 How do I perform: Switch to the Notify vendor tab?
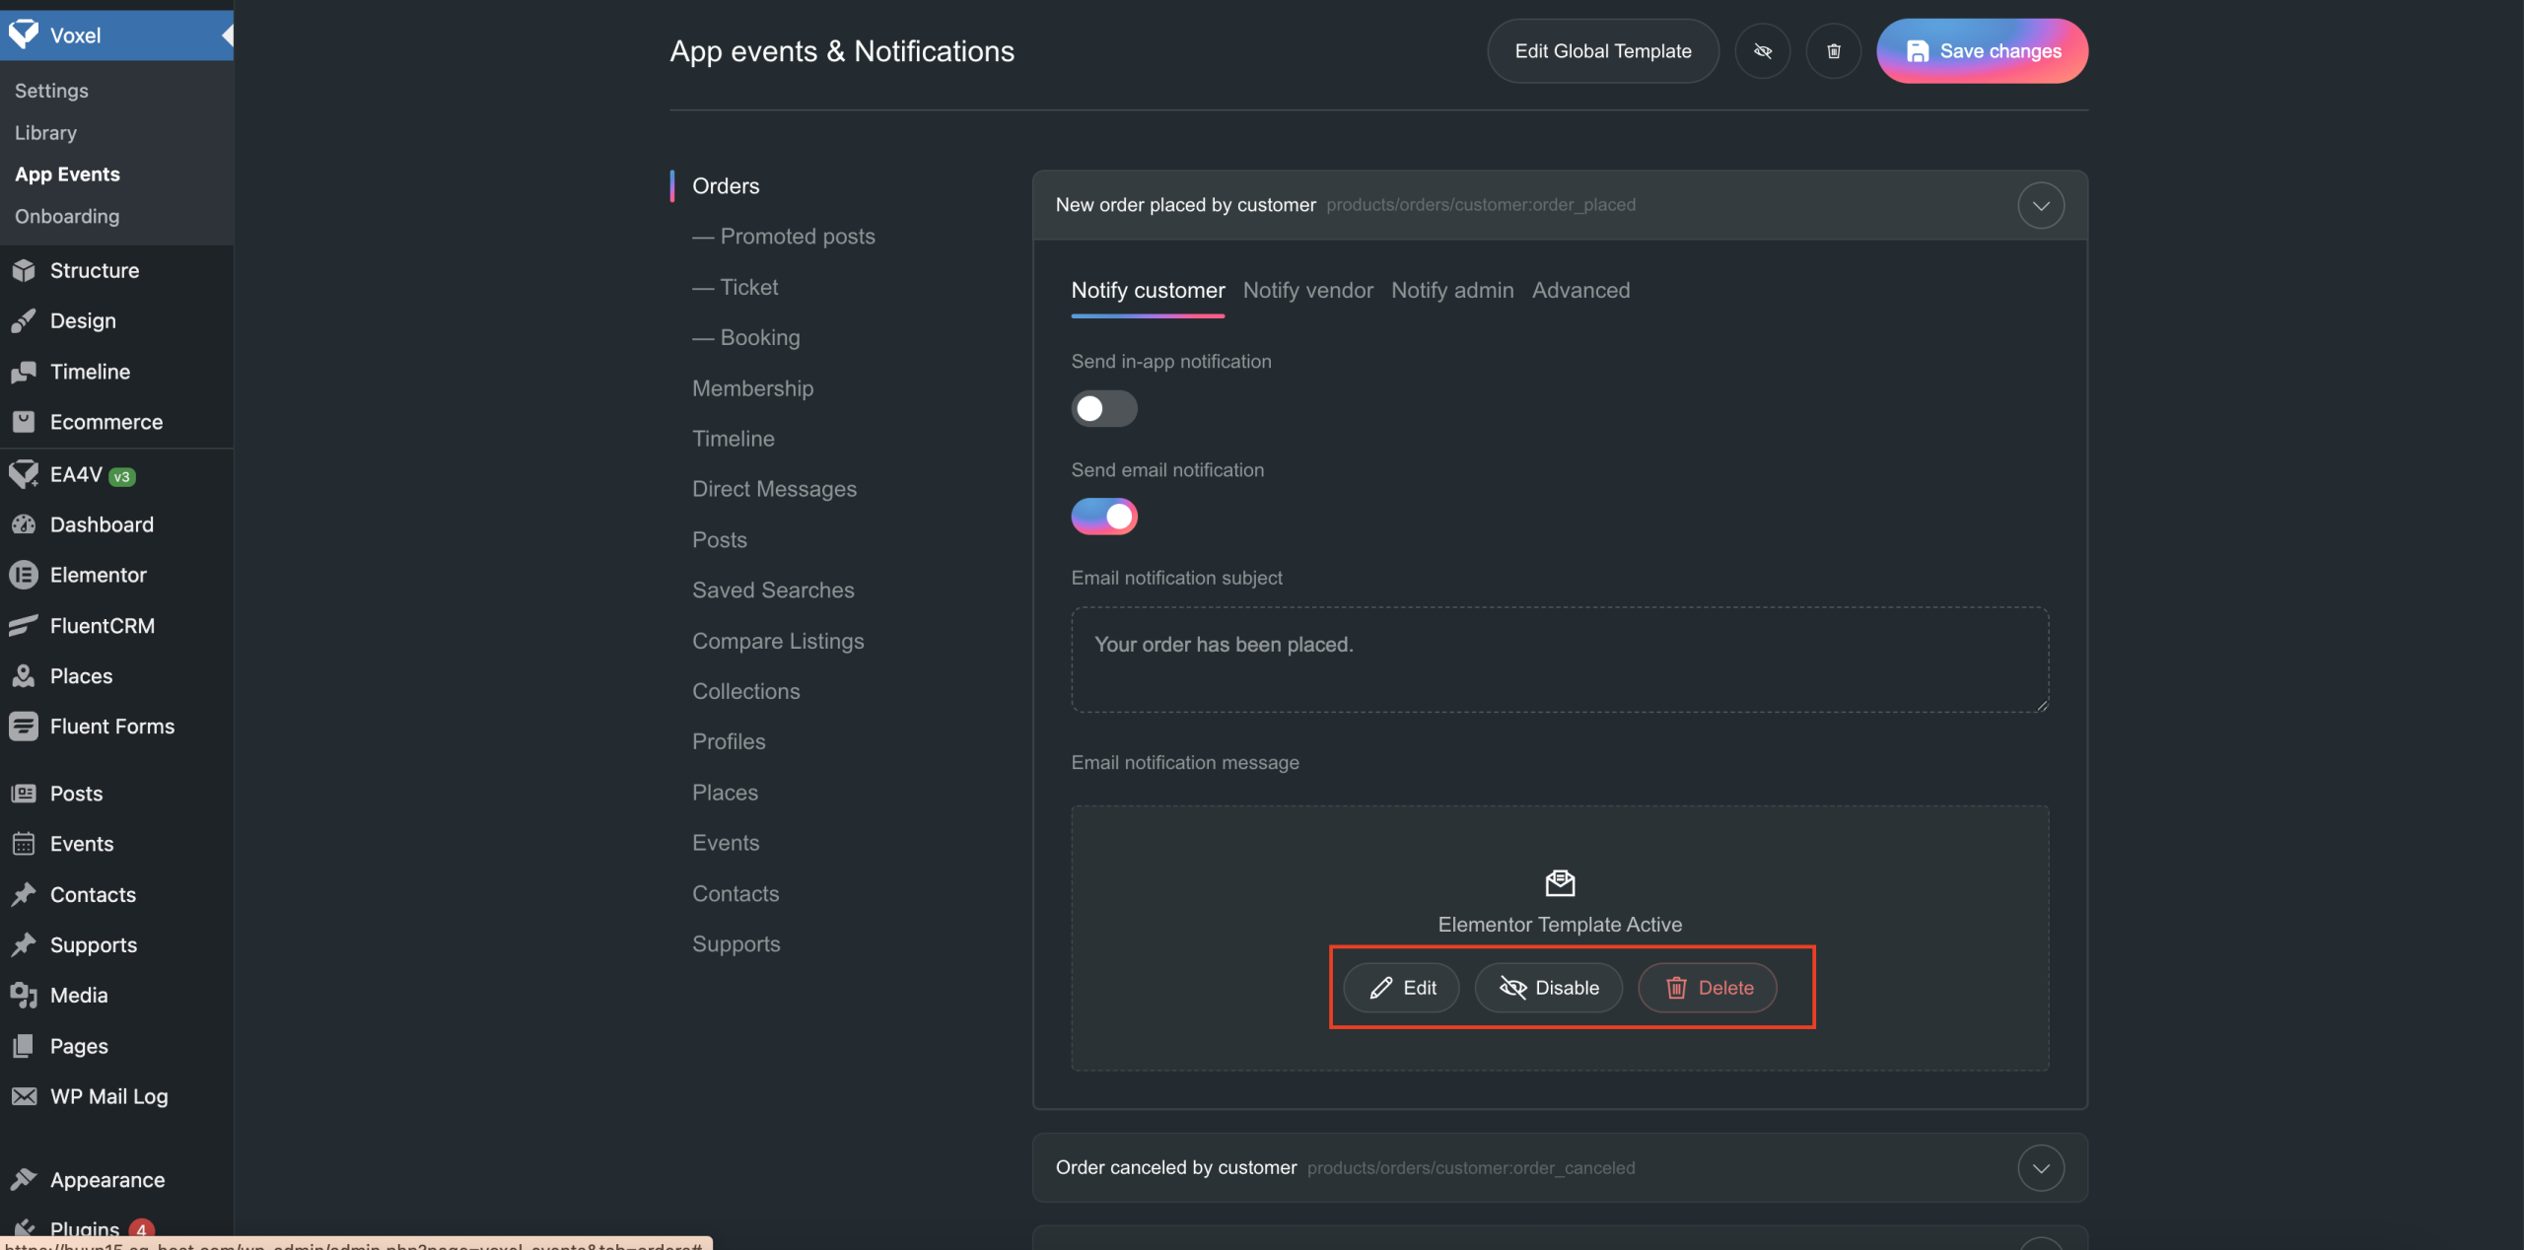click(1307, 290)
